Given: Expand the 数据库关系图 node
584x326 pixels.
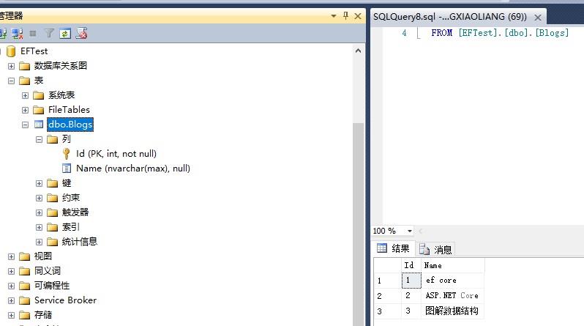Looking at the screenshot, I should click(11, 66).
